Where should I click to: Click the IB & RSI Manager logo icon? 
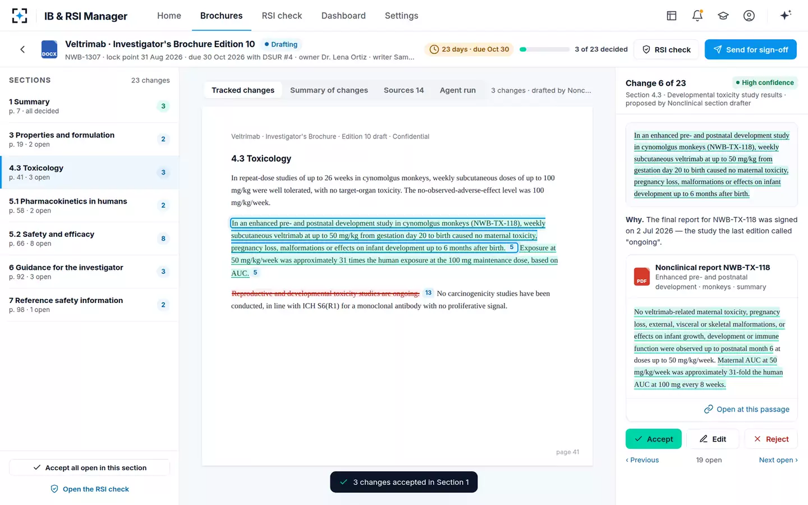pos(20,16)
